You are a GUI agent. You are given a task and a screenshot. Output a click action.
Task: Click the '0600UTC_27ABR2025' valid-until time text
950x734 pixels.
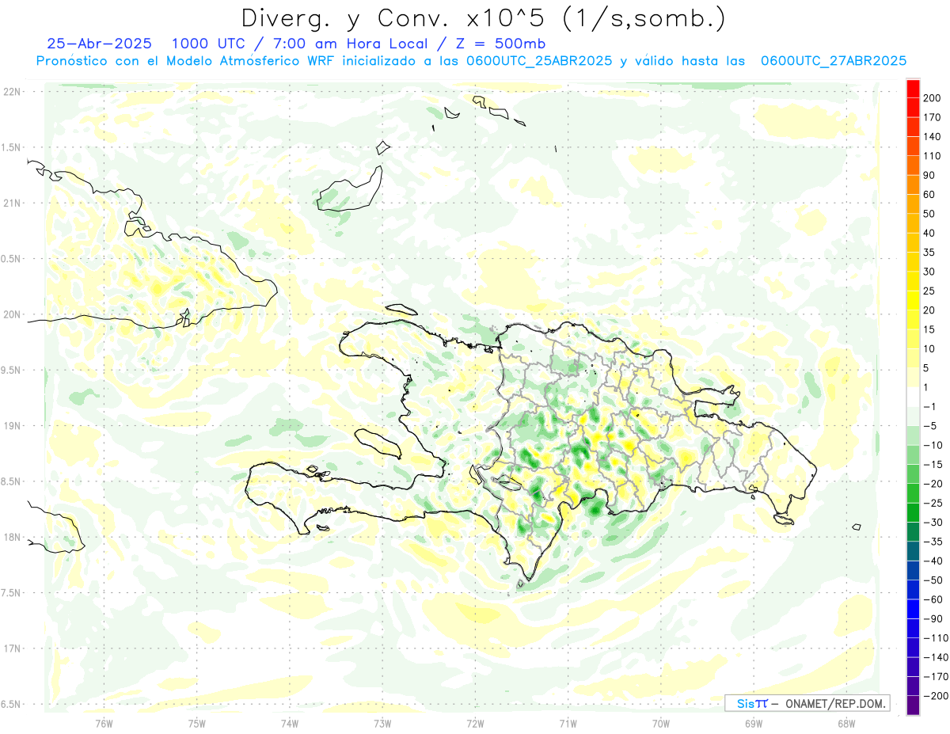pos(833,61)
